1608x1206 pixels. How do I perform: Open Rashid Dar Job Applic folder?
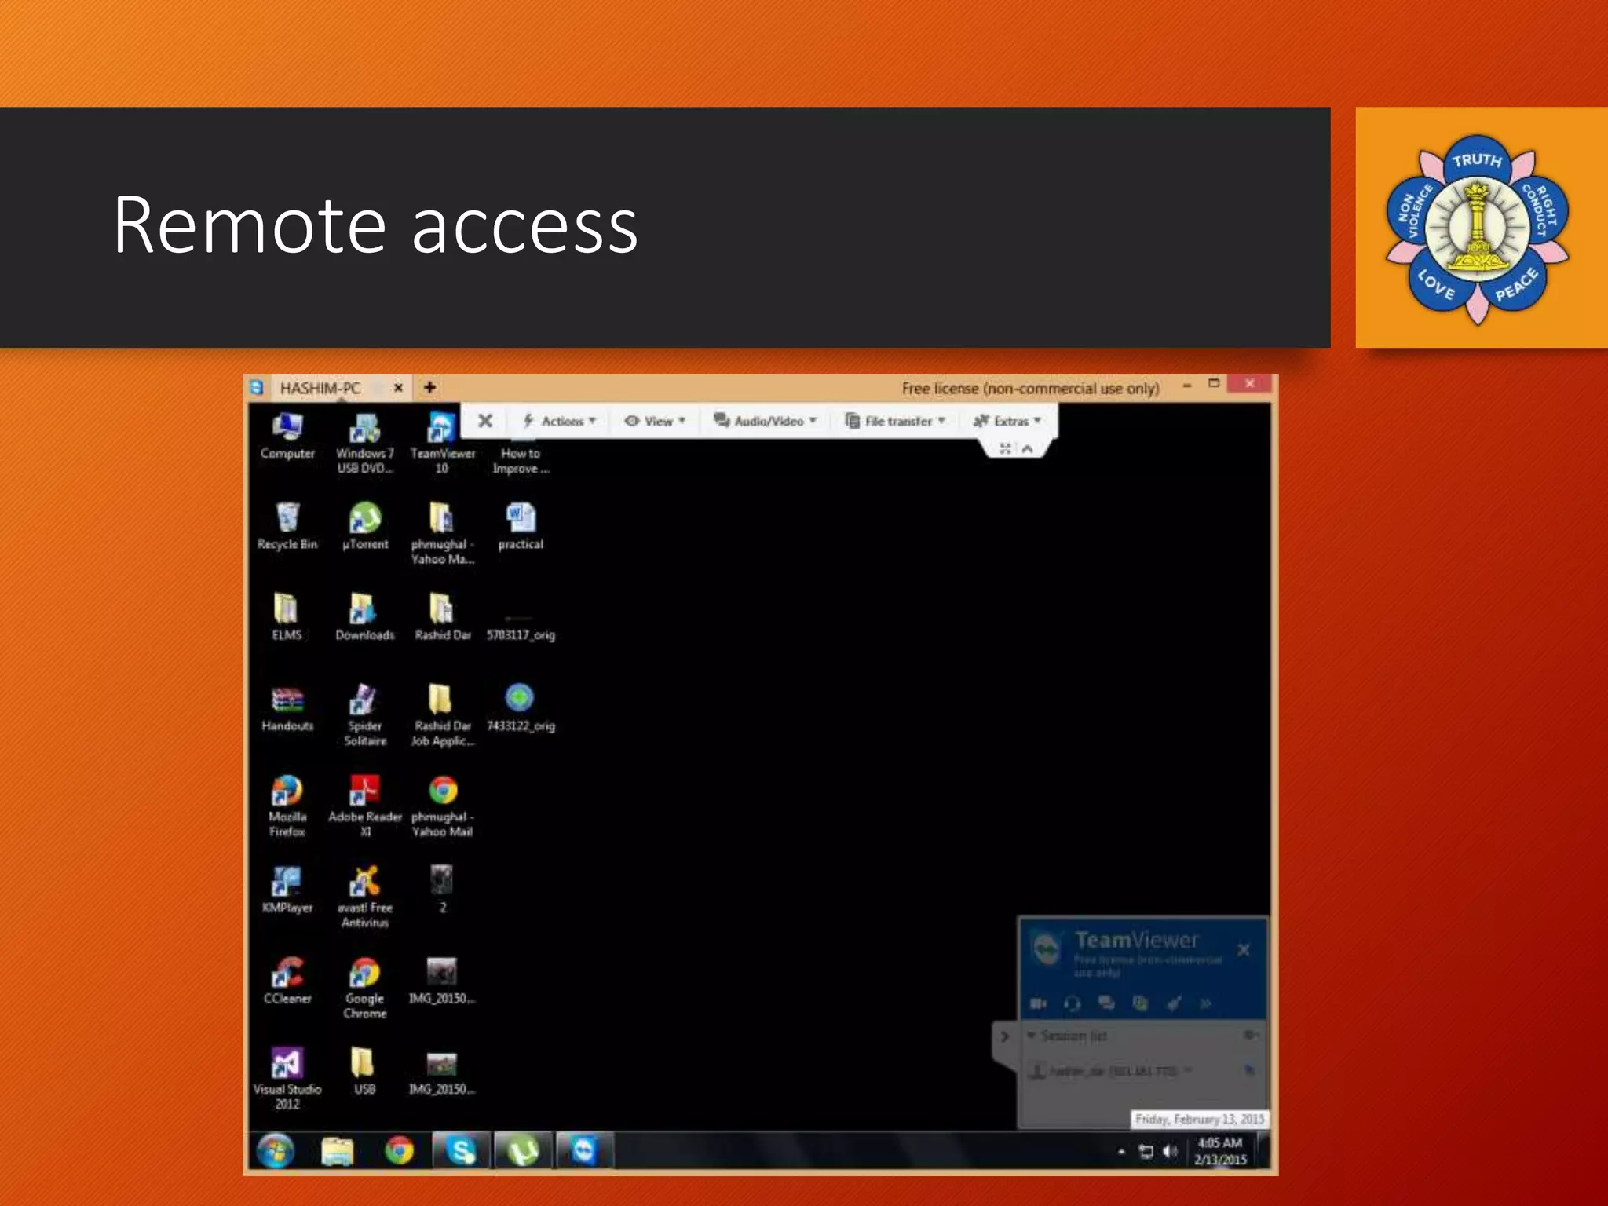coord(442,715)
